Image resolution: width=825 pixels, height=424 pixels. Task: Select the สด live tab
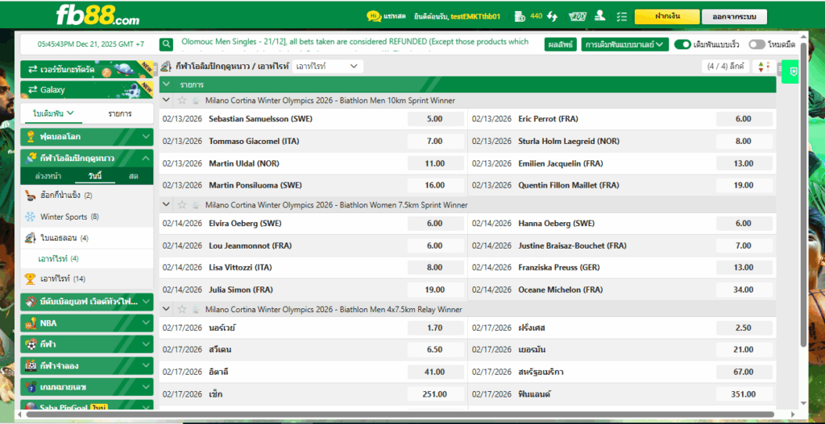[x=133, y=176]
